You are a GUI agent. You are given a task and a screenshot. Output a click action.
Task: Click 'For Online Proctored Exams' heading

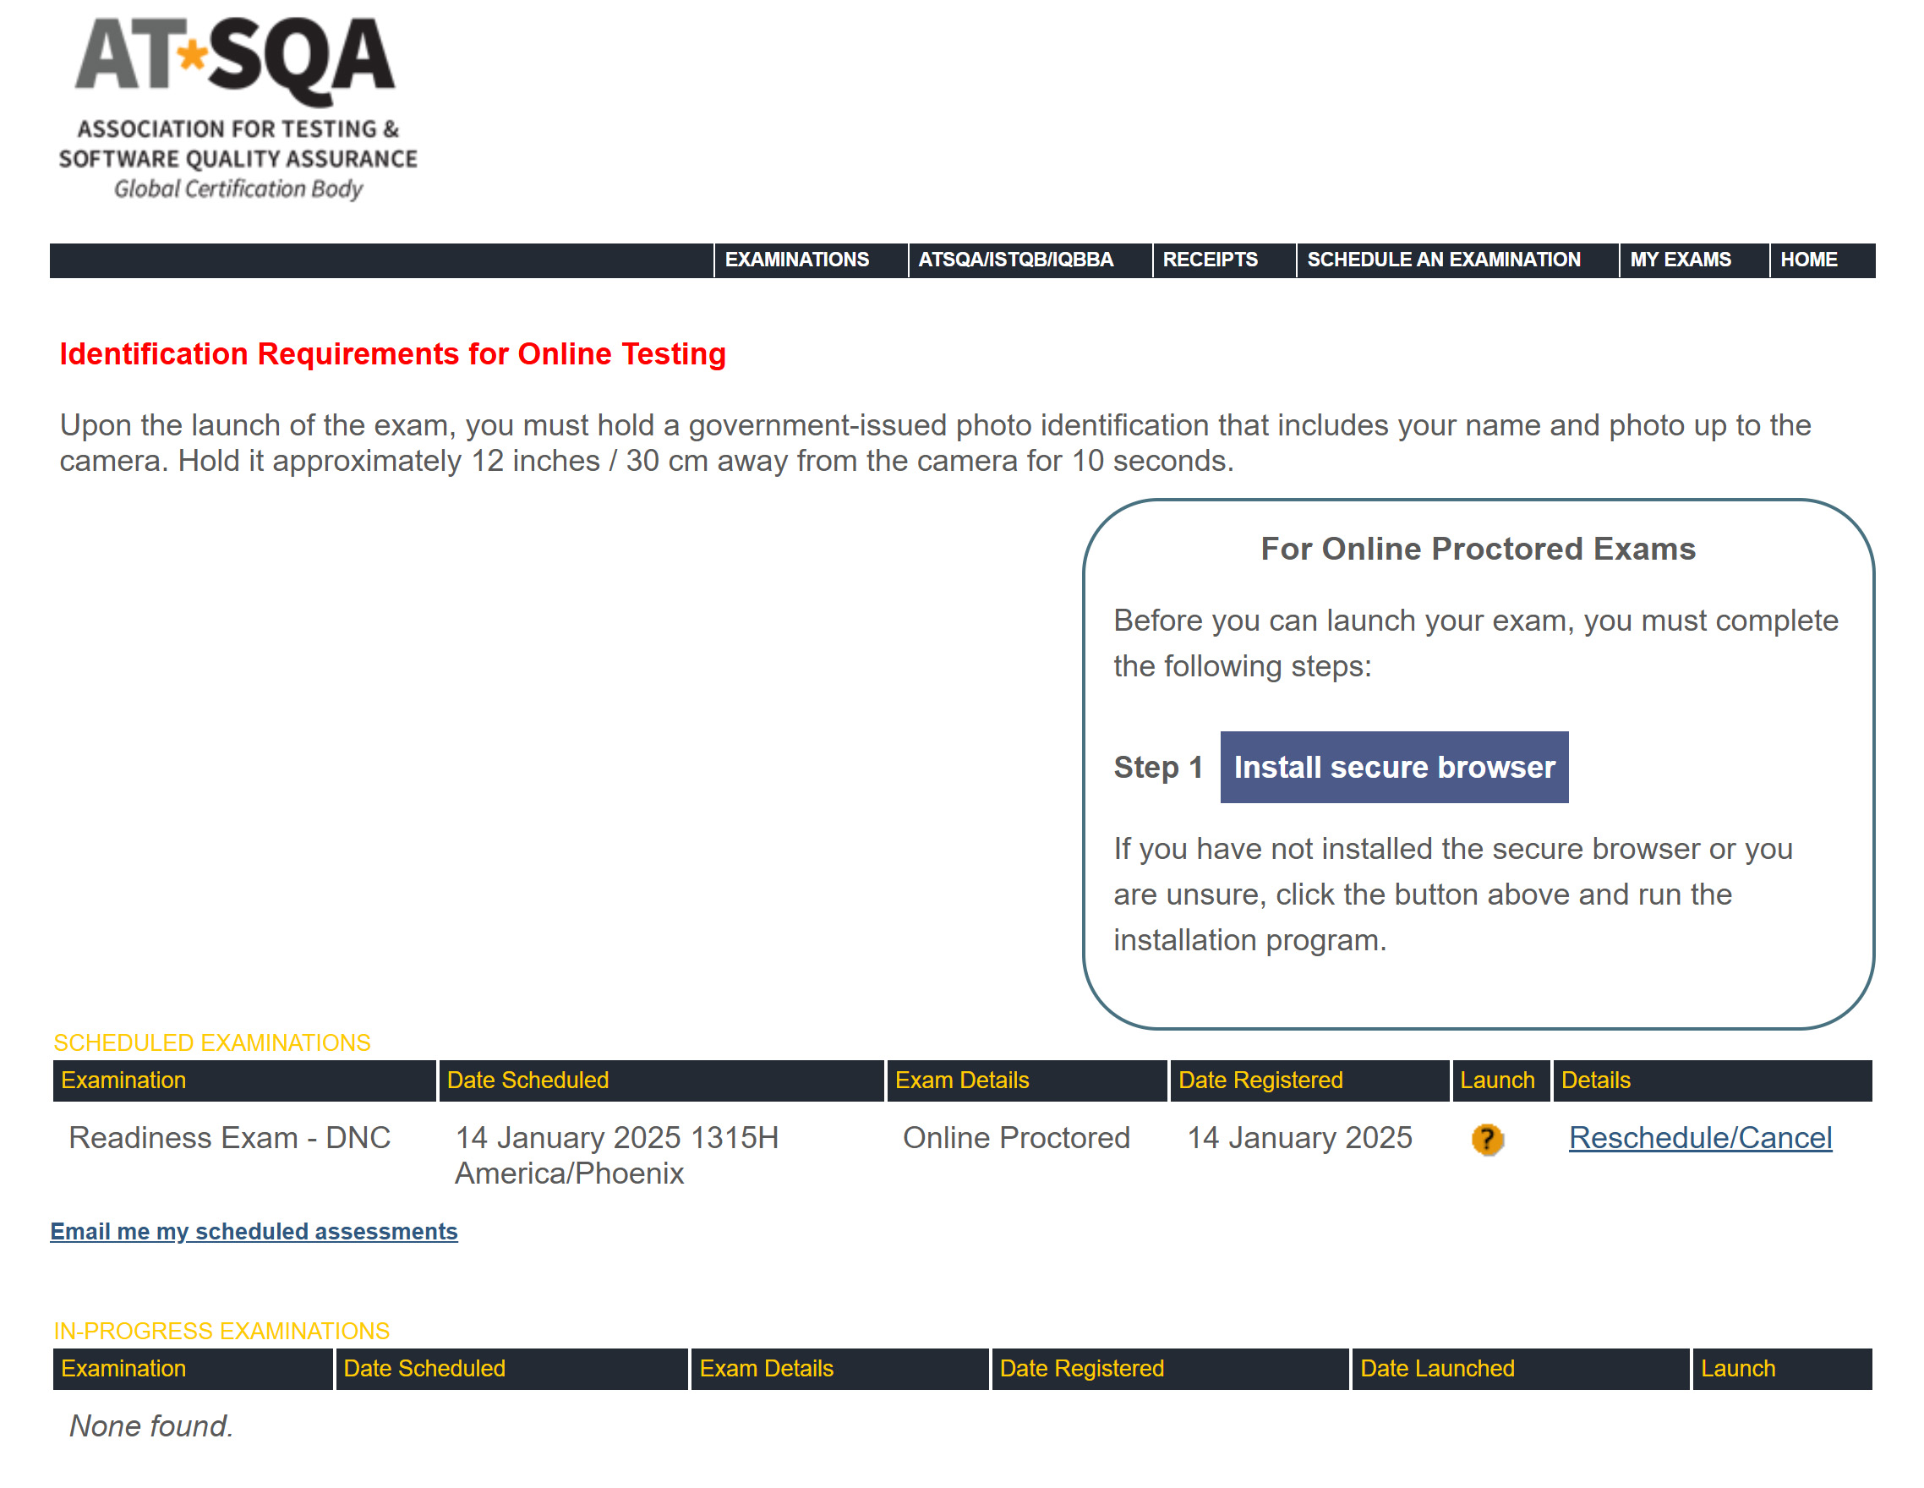click(x=1478, y=549)
